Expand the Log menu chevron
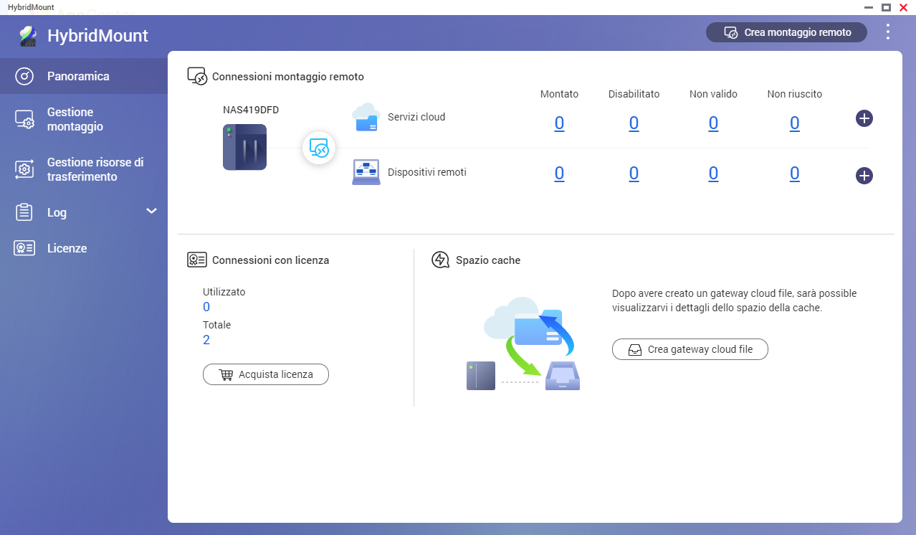916x535 pixels. pyautogui.click(x=151, y=211)
